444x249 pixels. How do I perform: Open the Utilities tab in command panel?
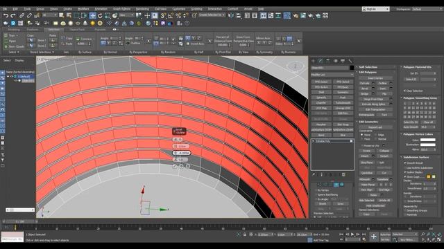click(x=350, y=61)
